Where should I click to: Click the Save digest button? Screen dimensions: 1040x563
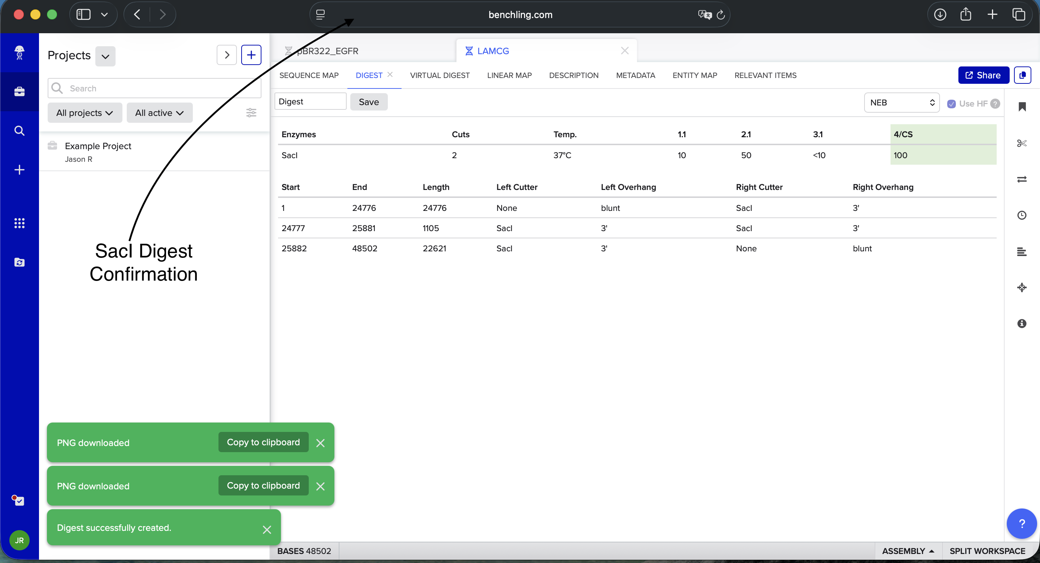pyautogui.click(x=369, y=102)
